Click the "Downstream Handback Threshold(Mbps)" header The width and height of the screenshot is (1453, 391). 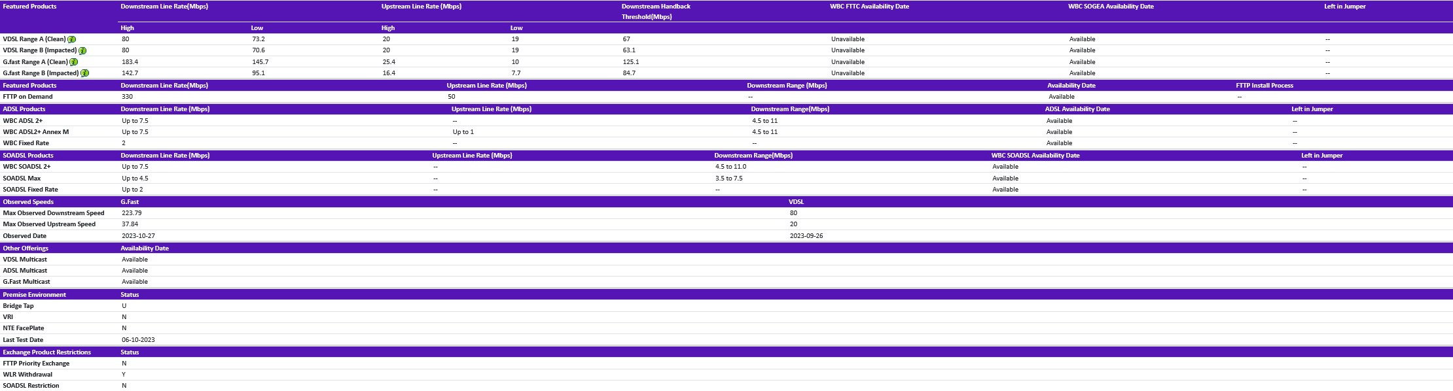[x=656, y=12]
